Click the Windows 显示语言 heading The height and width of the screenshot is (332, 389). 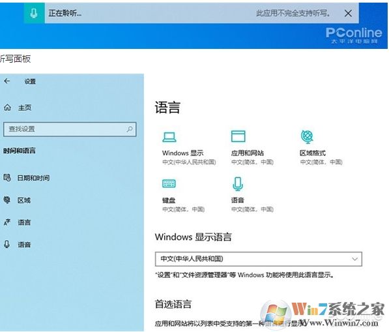click(194, 237)
